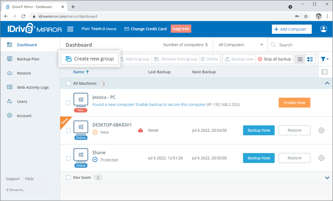Click the Add Computer button
Screen dimensions: 333x201
click(292, 29)
